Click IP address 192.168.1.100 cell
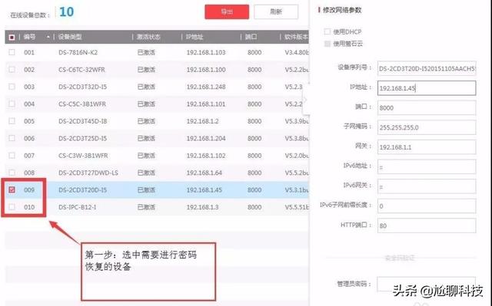 click(206, 70)
